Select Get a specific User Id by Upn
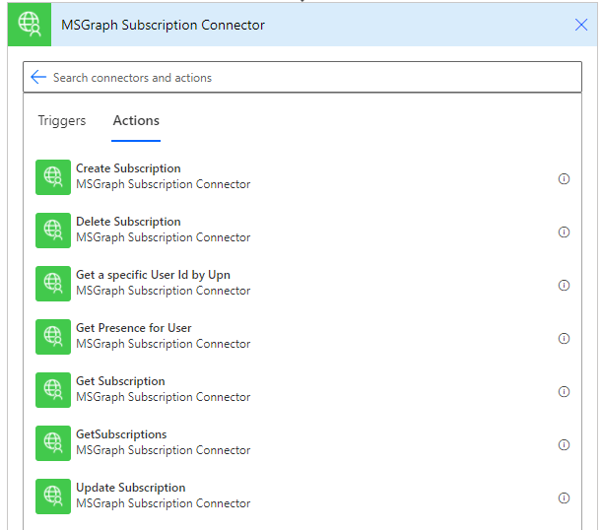 pos(153,275)
